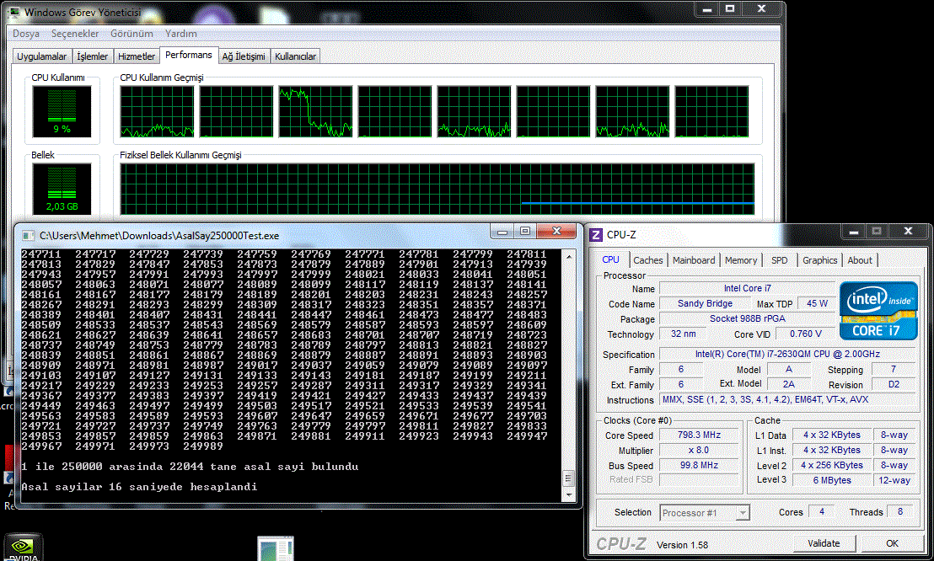Viewport: 934px width, 561px height.
Task: Select the CPU tab in CPU-Z
Action: click(610, 259)
